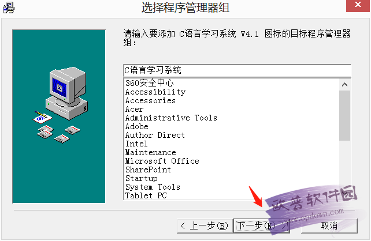Select the Acer program group
This screenshot has width=371, height=241.
pyautogui.click(x=135, y=110)
